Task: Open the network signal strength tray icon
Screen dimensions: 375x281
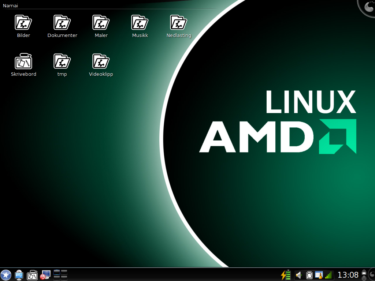Action: (328, 275)
